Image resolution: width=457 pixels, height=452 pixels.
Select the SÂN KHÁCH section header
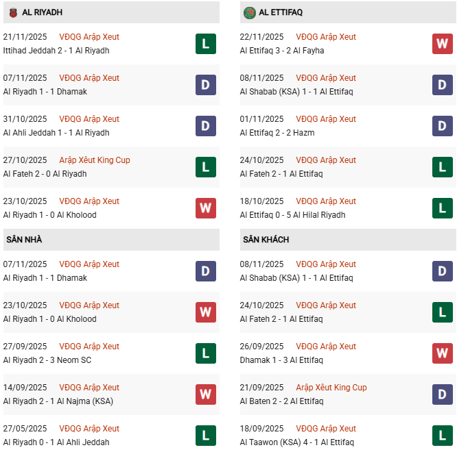coord(266,240)
